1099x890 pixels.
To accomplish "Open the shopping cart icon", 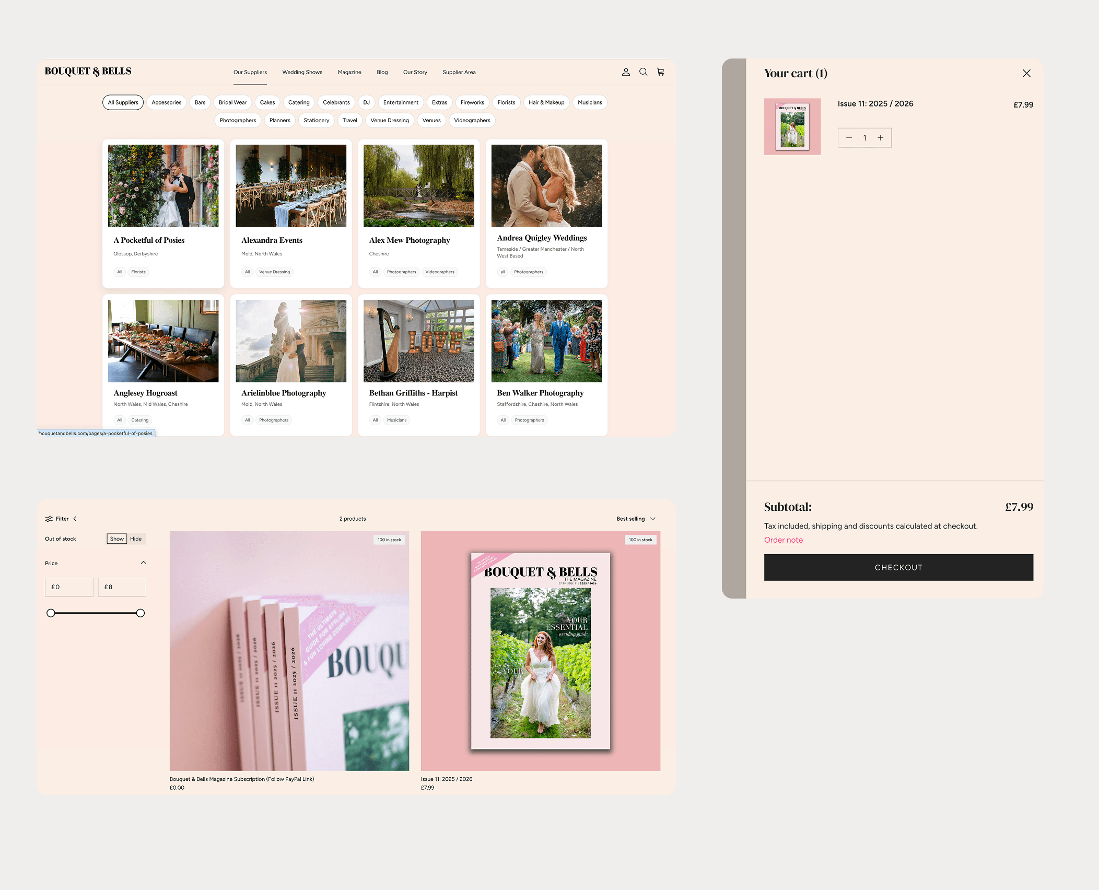I will pyautogui.click(x=660, y=72).
